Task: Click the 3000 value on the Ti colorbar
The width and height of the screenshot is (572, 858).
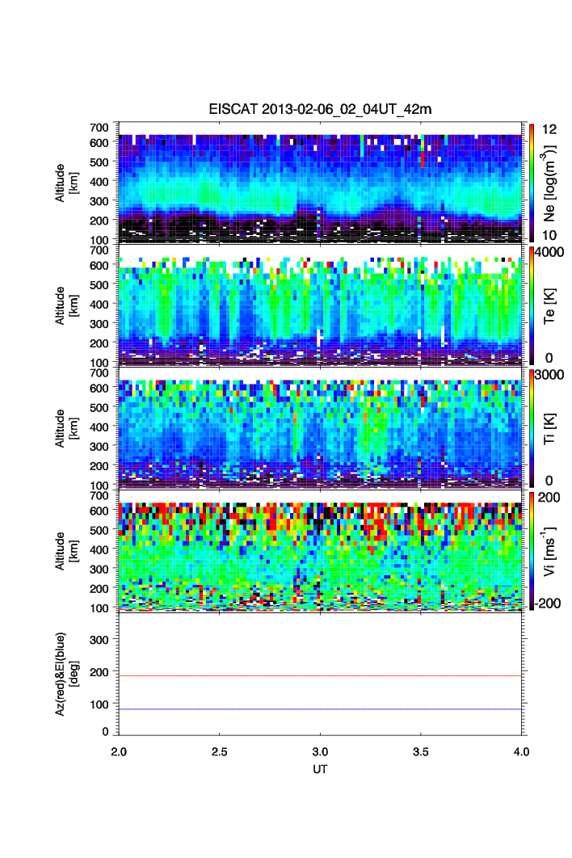Action: pos(549,375)
